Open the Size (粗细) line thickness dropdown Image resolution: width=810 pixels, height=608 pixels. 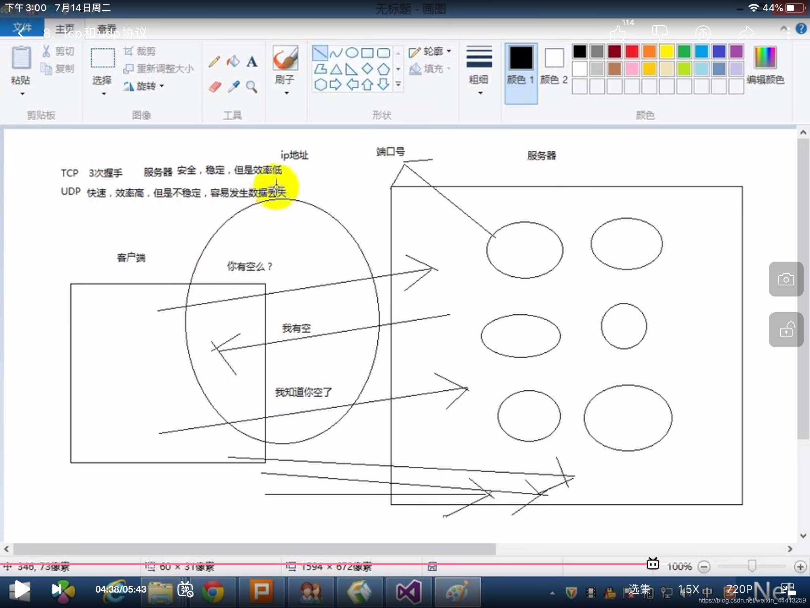click(479, 70)
